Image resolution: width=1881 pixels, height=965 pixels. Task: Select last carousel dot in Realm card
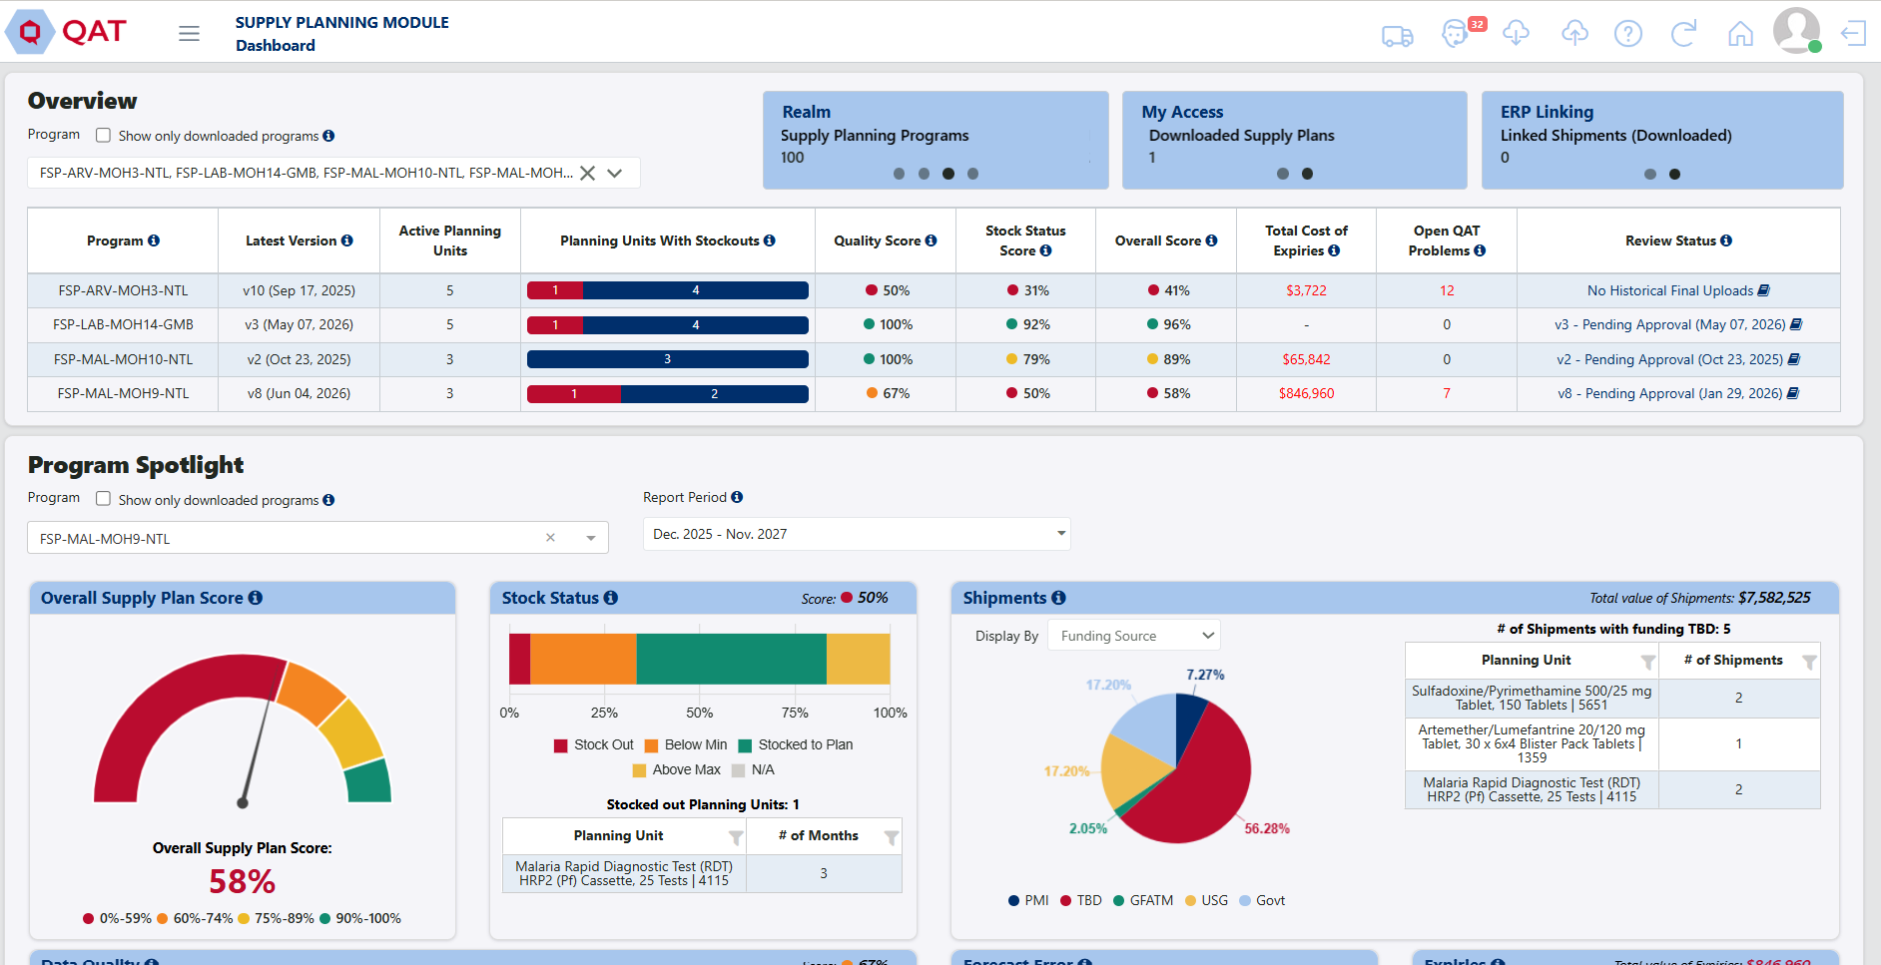973,174
